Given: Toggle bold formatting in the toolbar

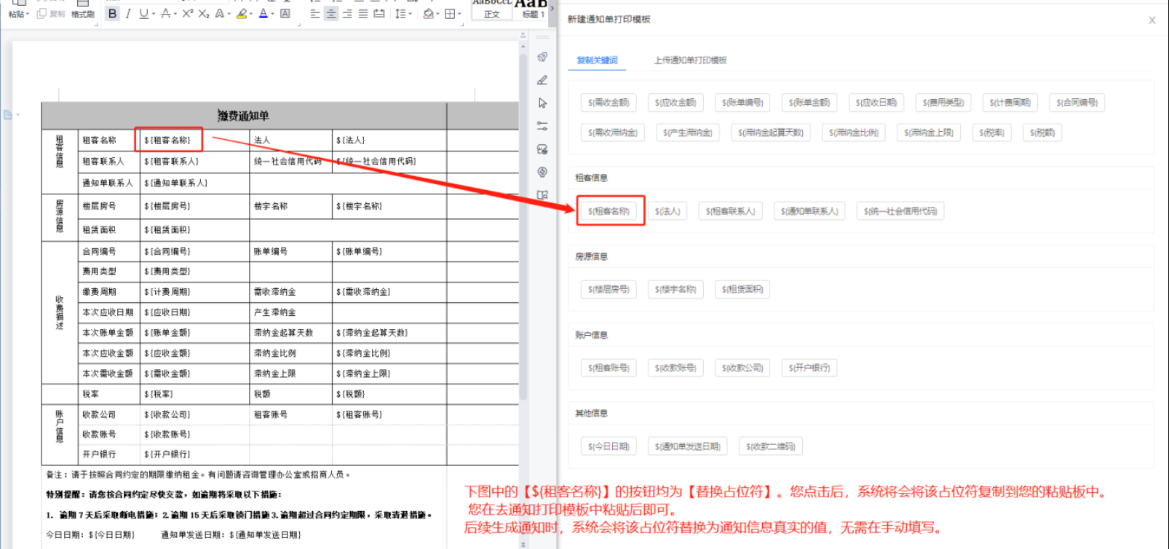Looking at the screenshot, I should (112, 14).
